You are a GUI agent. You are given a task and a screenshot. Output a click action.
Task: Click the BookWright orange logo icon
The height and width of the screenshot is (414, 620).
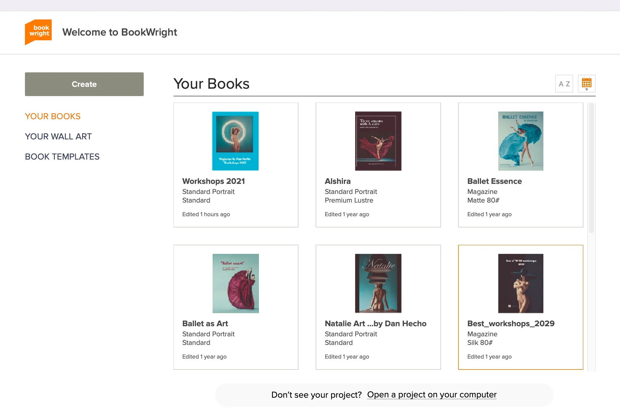coord(38,32)
